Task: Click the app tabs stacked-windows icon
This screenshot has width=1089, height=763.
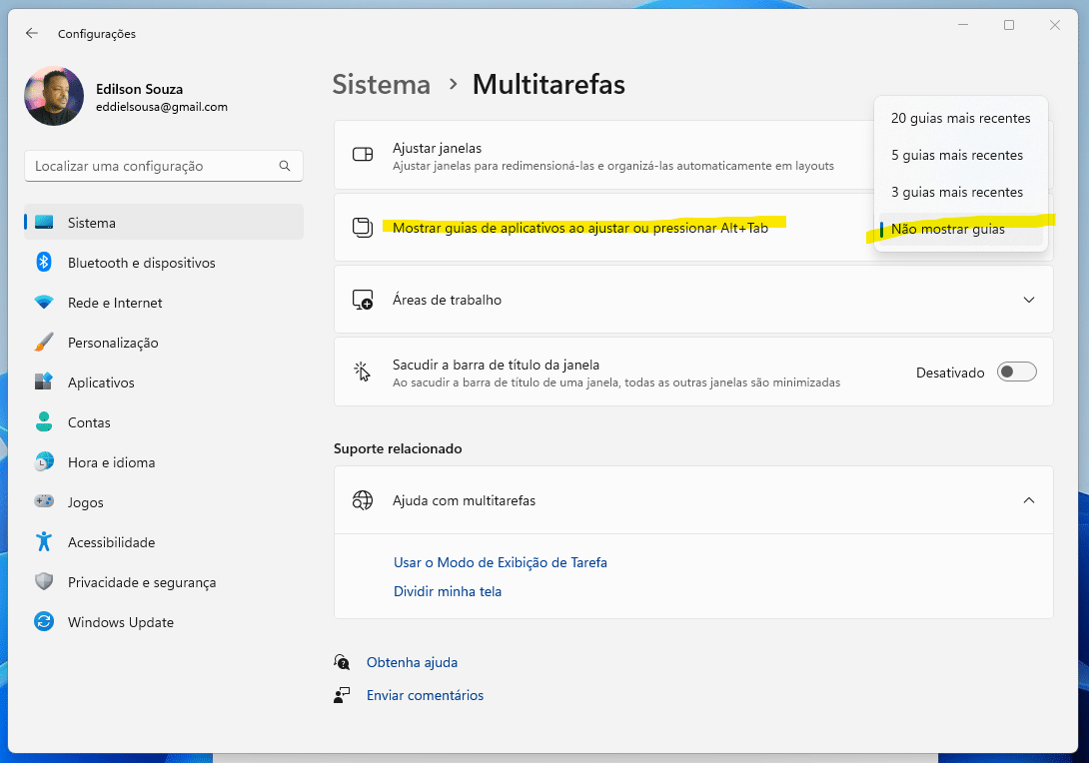Action: click(363, 227)
